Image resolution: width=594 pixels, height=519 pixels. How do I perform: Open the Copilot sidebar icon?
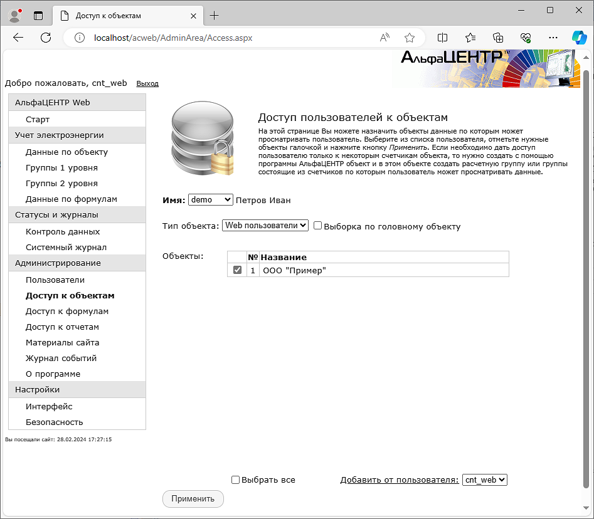(579, 38)
